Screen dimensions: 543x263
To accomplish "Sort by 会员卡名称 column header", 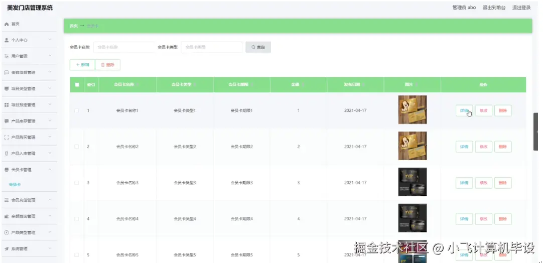I will tap(127, 84).
